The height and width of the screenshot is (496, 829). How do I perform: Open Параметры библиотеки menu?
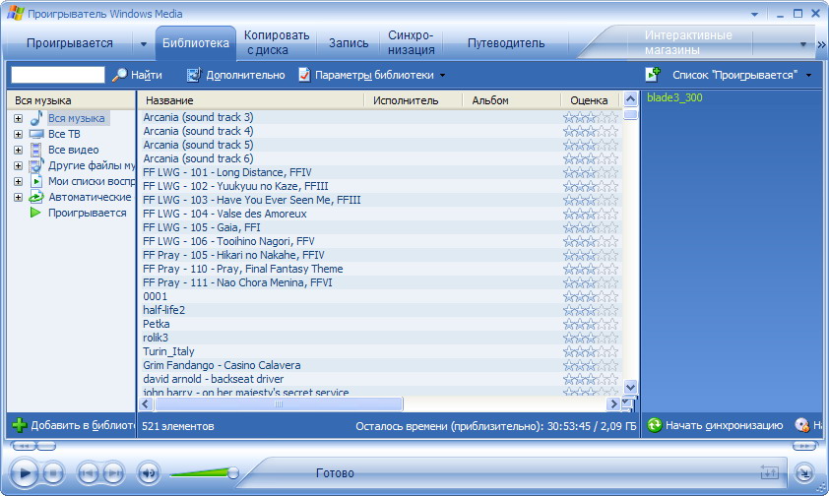(372, 75)
